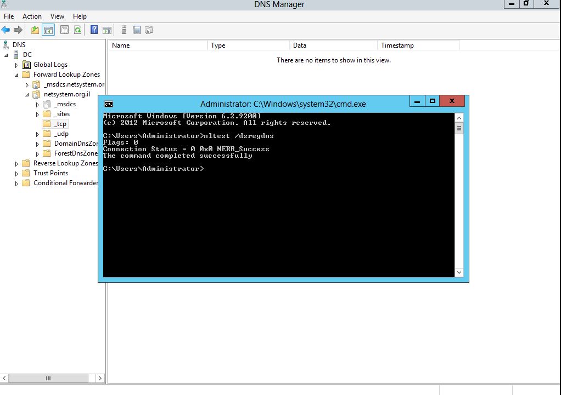The image size is (561, 395).
Task: Maximize the cmd.exe window
Action: point(432,101)
